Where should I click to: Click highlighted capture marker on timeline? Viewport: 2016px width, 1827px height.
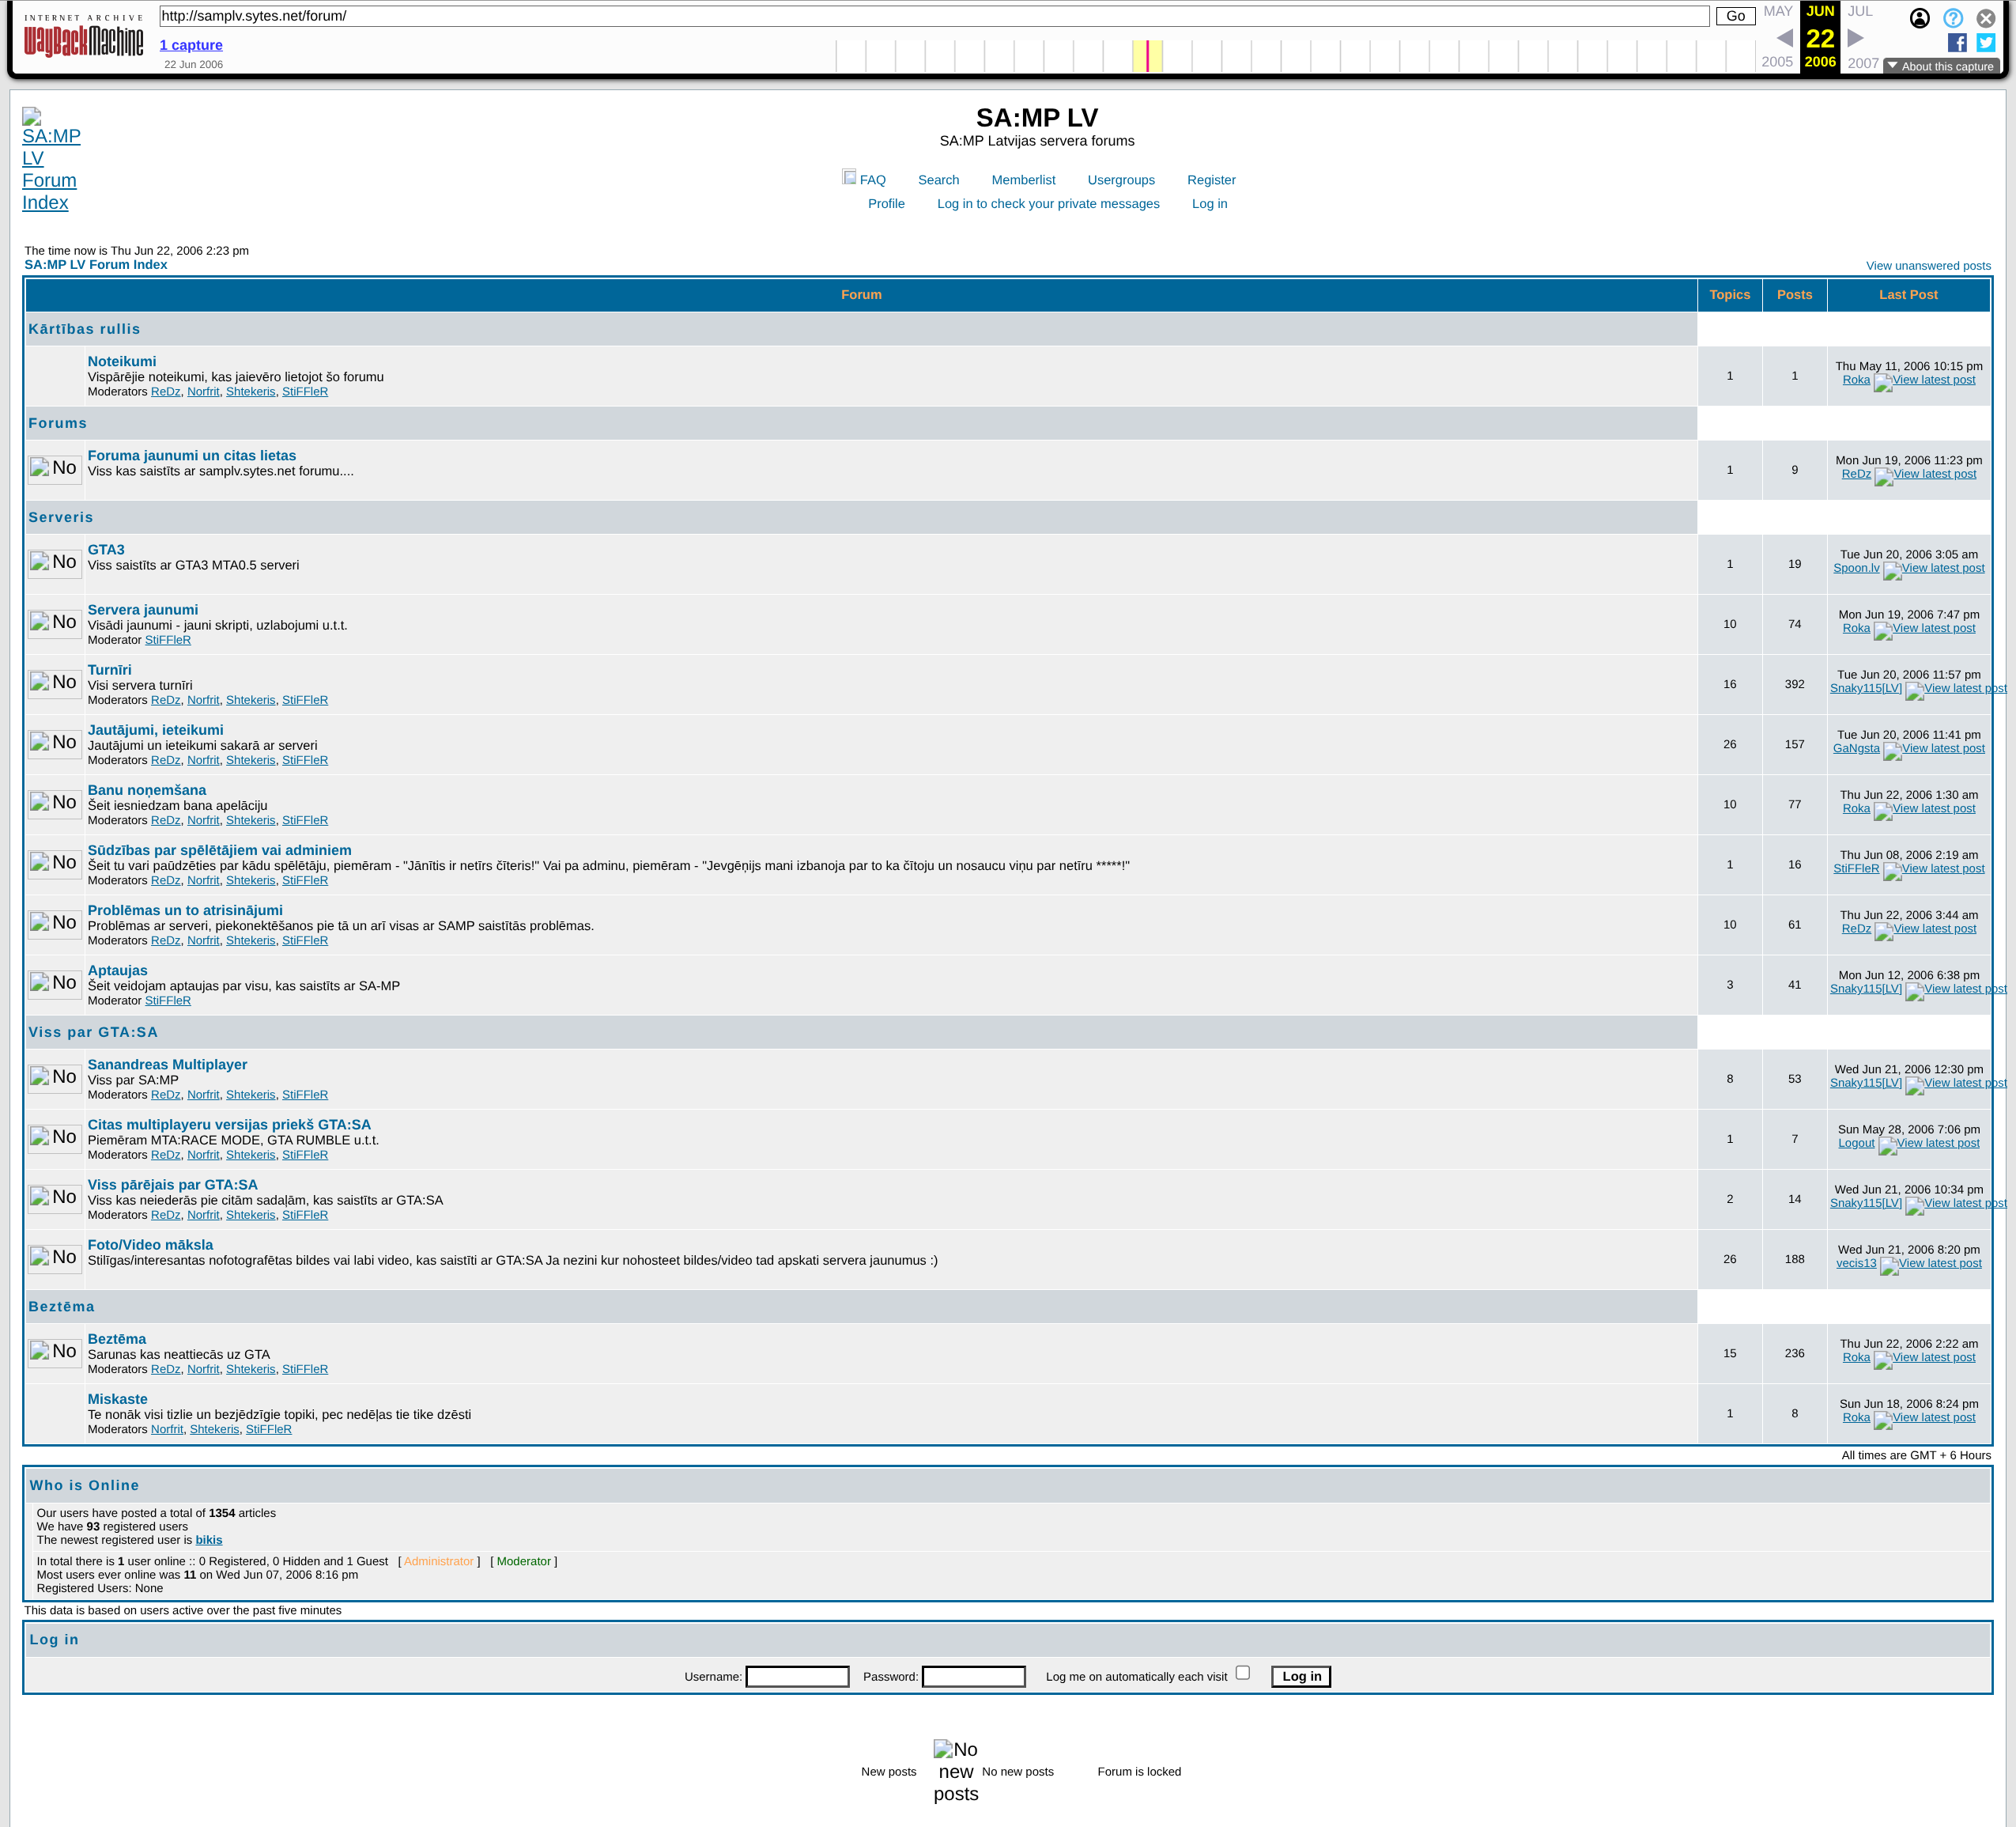[x=1148, y=56]
